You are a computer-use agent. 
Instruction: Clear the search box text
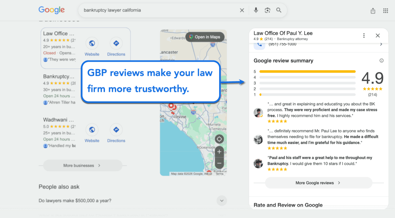point(242,10)
